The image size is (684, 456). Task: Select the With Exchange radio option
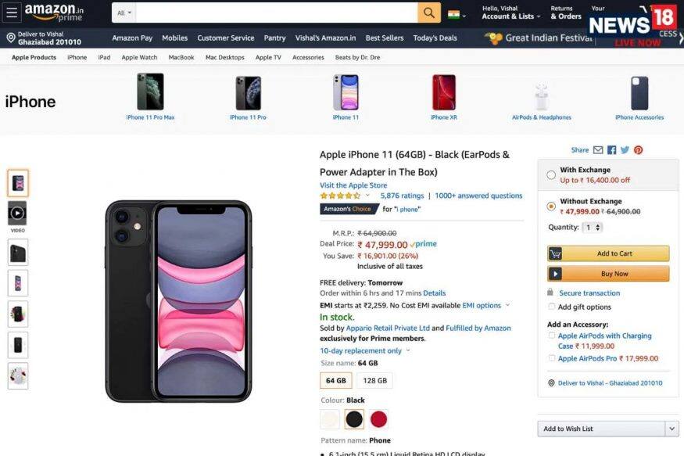(x=551, y=175)
